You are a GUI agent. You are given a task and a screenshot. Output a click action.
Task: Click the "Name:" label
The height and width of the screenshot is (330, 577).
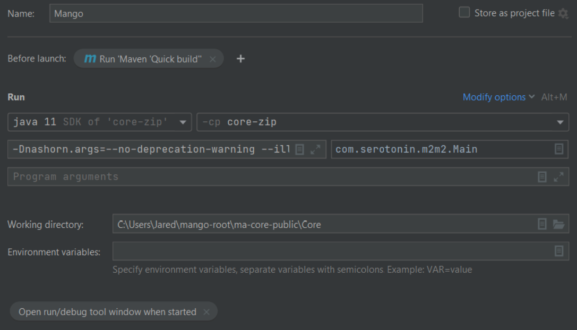[x=21, y=14]
